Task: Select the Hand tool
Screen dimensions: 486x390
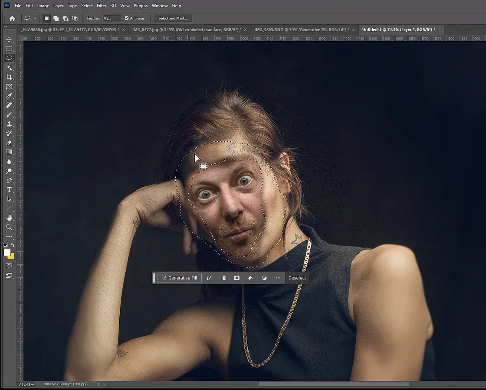Action: click(10, 218)
